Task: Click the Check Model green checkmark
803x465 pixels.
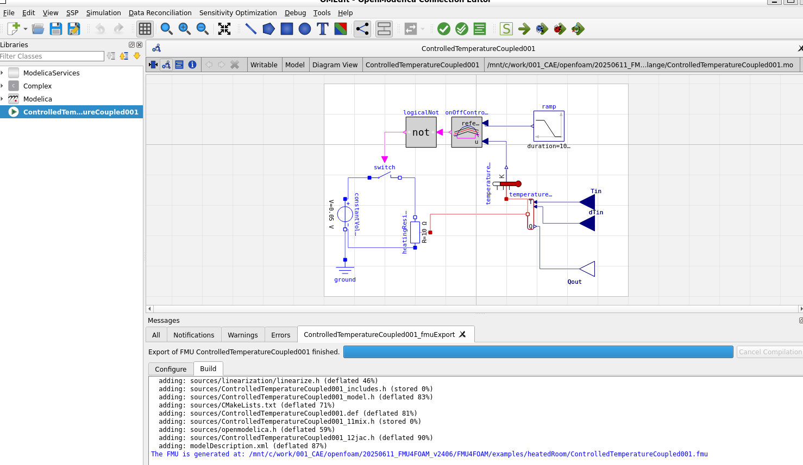Action: 444,29
